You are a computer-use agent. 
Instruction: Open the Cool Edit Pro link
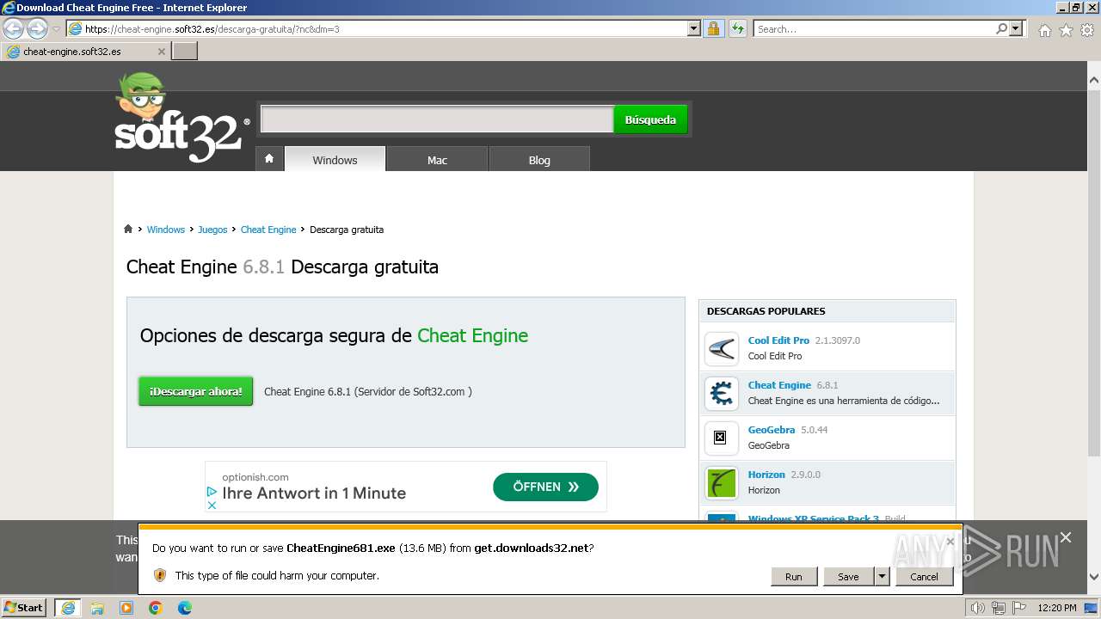click(x=778, y=340)
